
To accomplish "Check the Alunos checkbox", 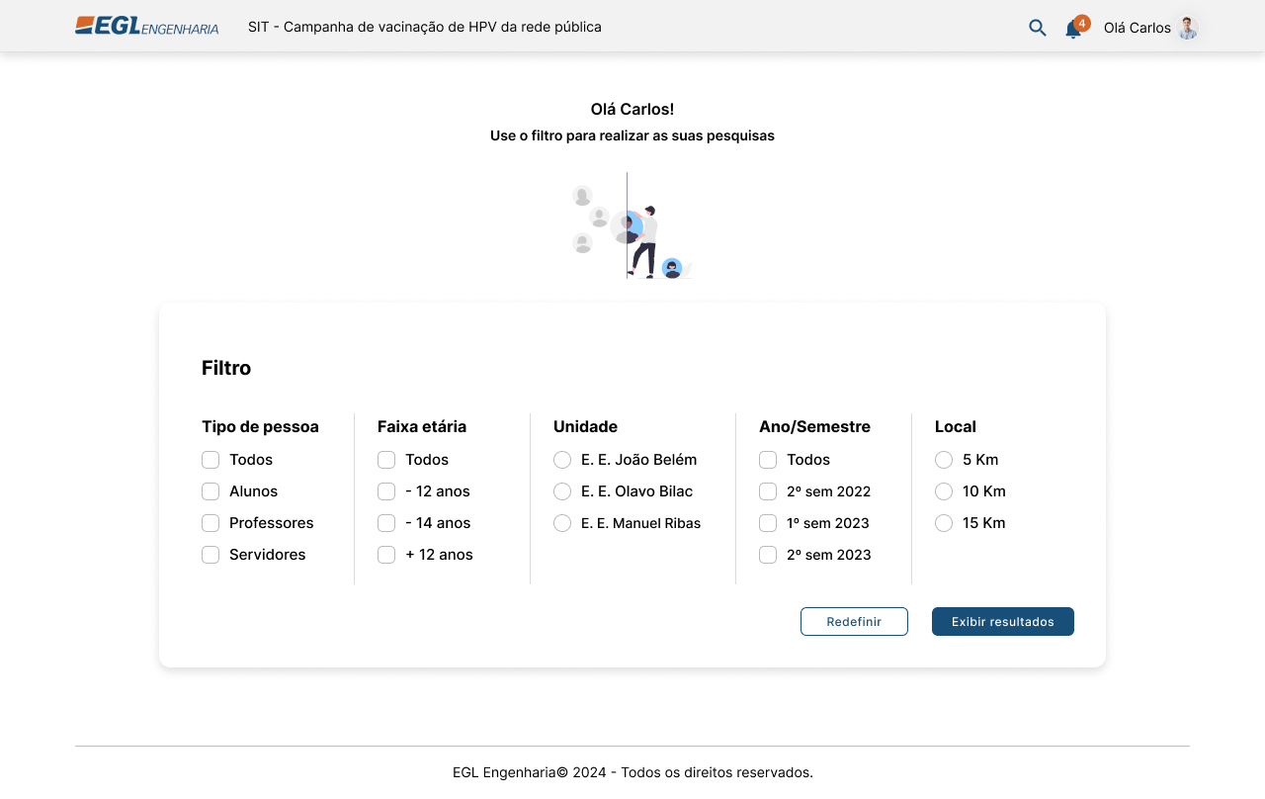I will pyautogui.click(x=211, y=491).
